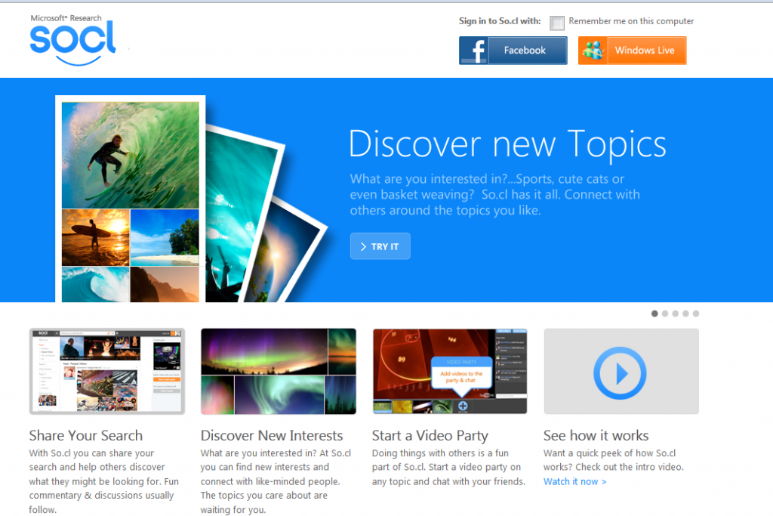Click the Share Your Search heading
The image size is (773, 516).
[86, 436]
